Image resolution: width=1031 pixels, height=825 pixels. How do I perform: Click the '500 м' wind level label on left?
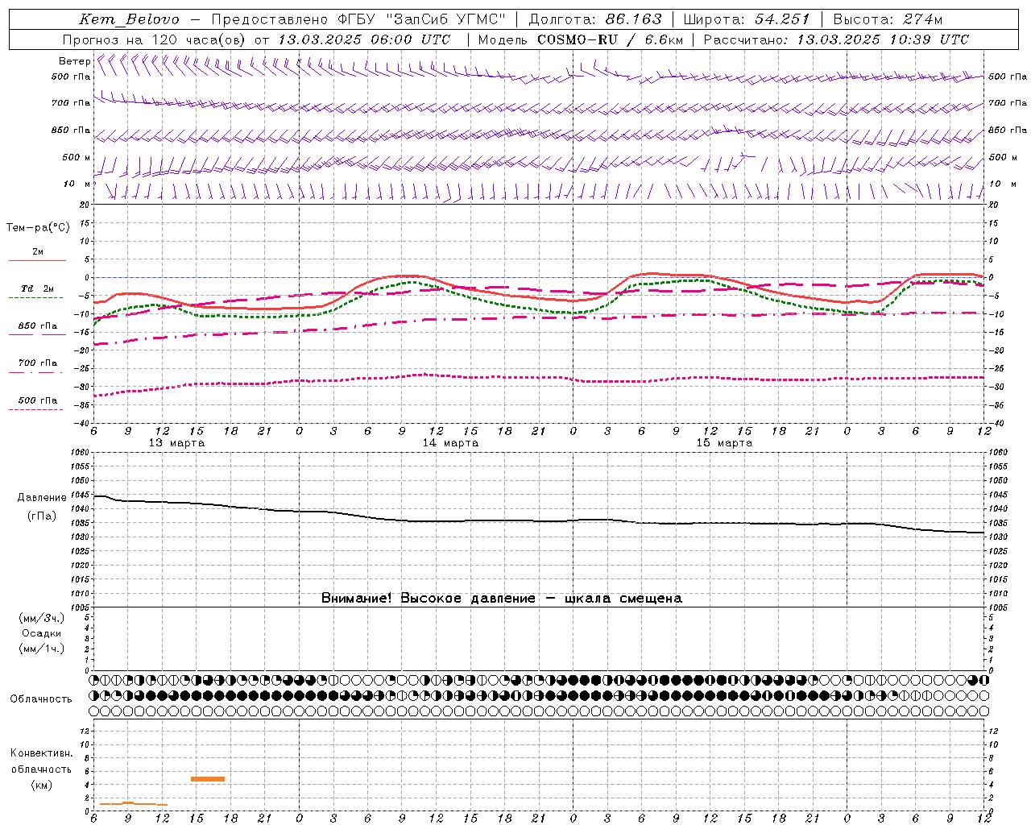coord(76,157)
